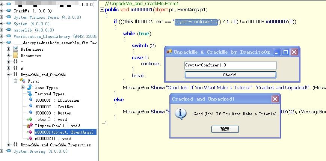This screenshot has width=326, height=161.
Task: Collapse the m000001 method code block
Action: coord(102,10)
